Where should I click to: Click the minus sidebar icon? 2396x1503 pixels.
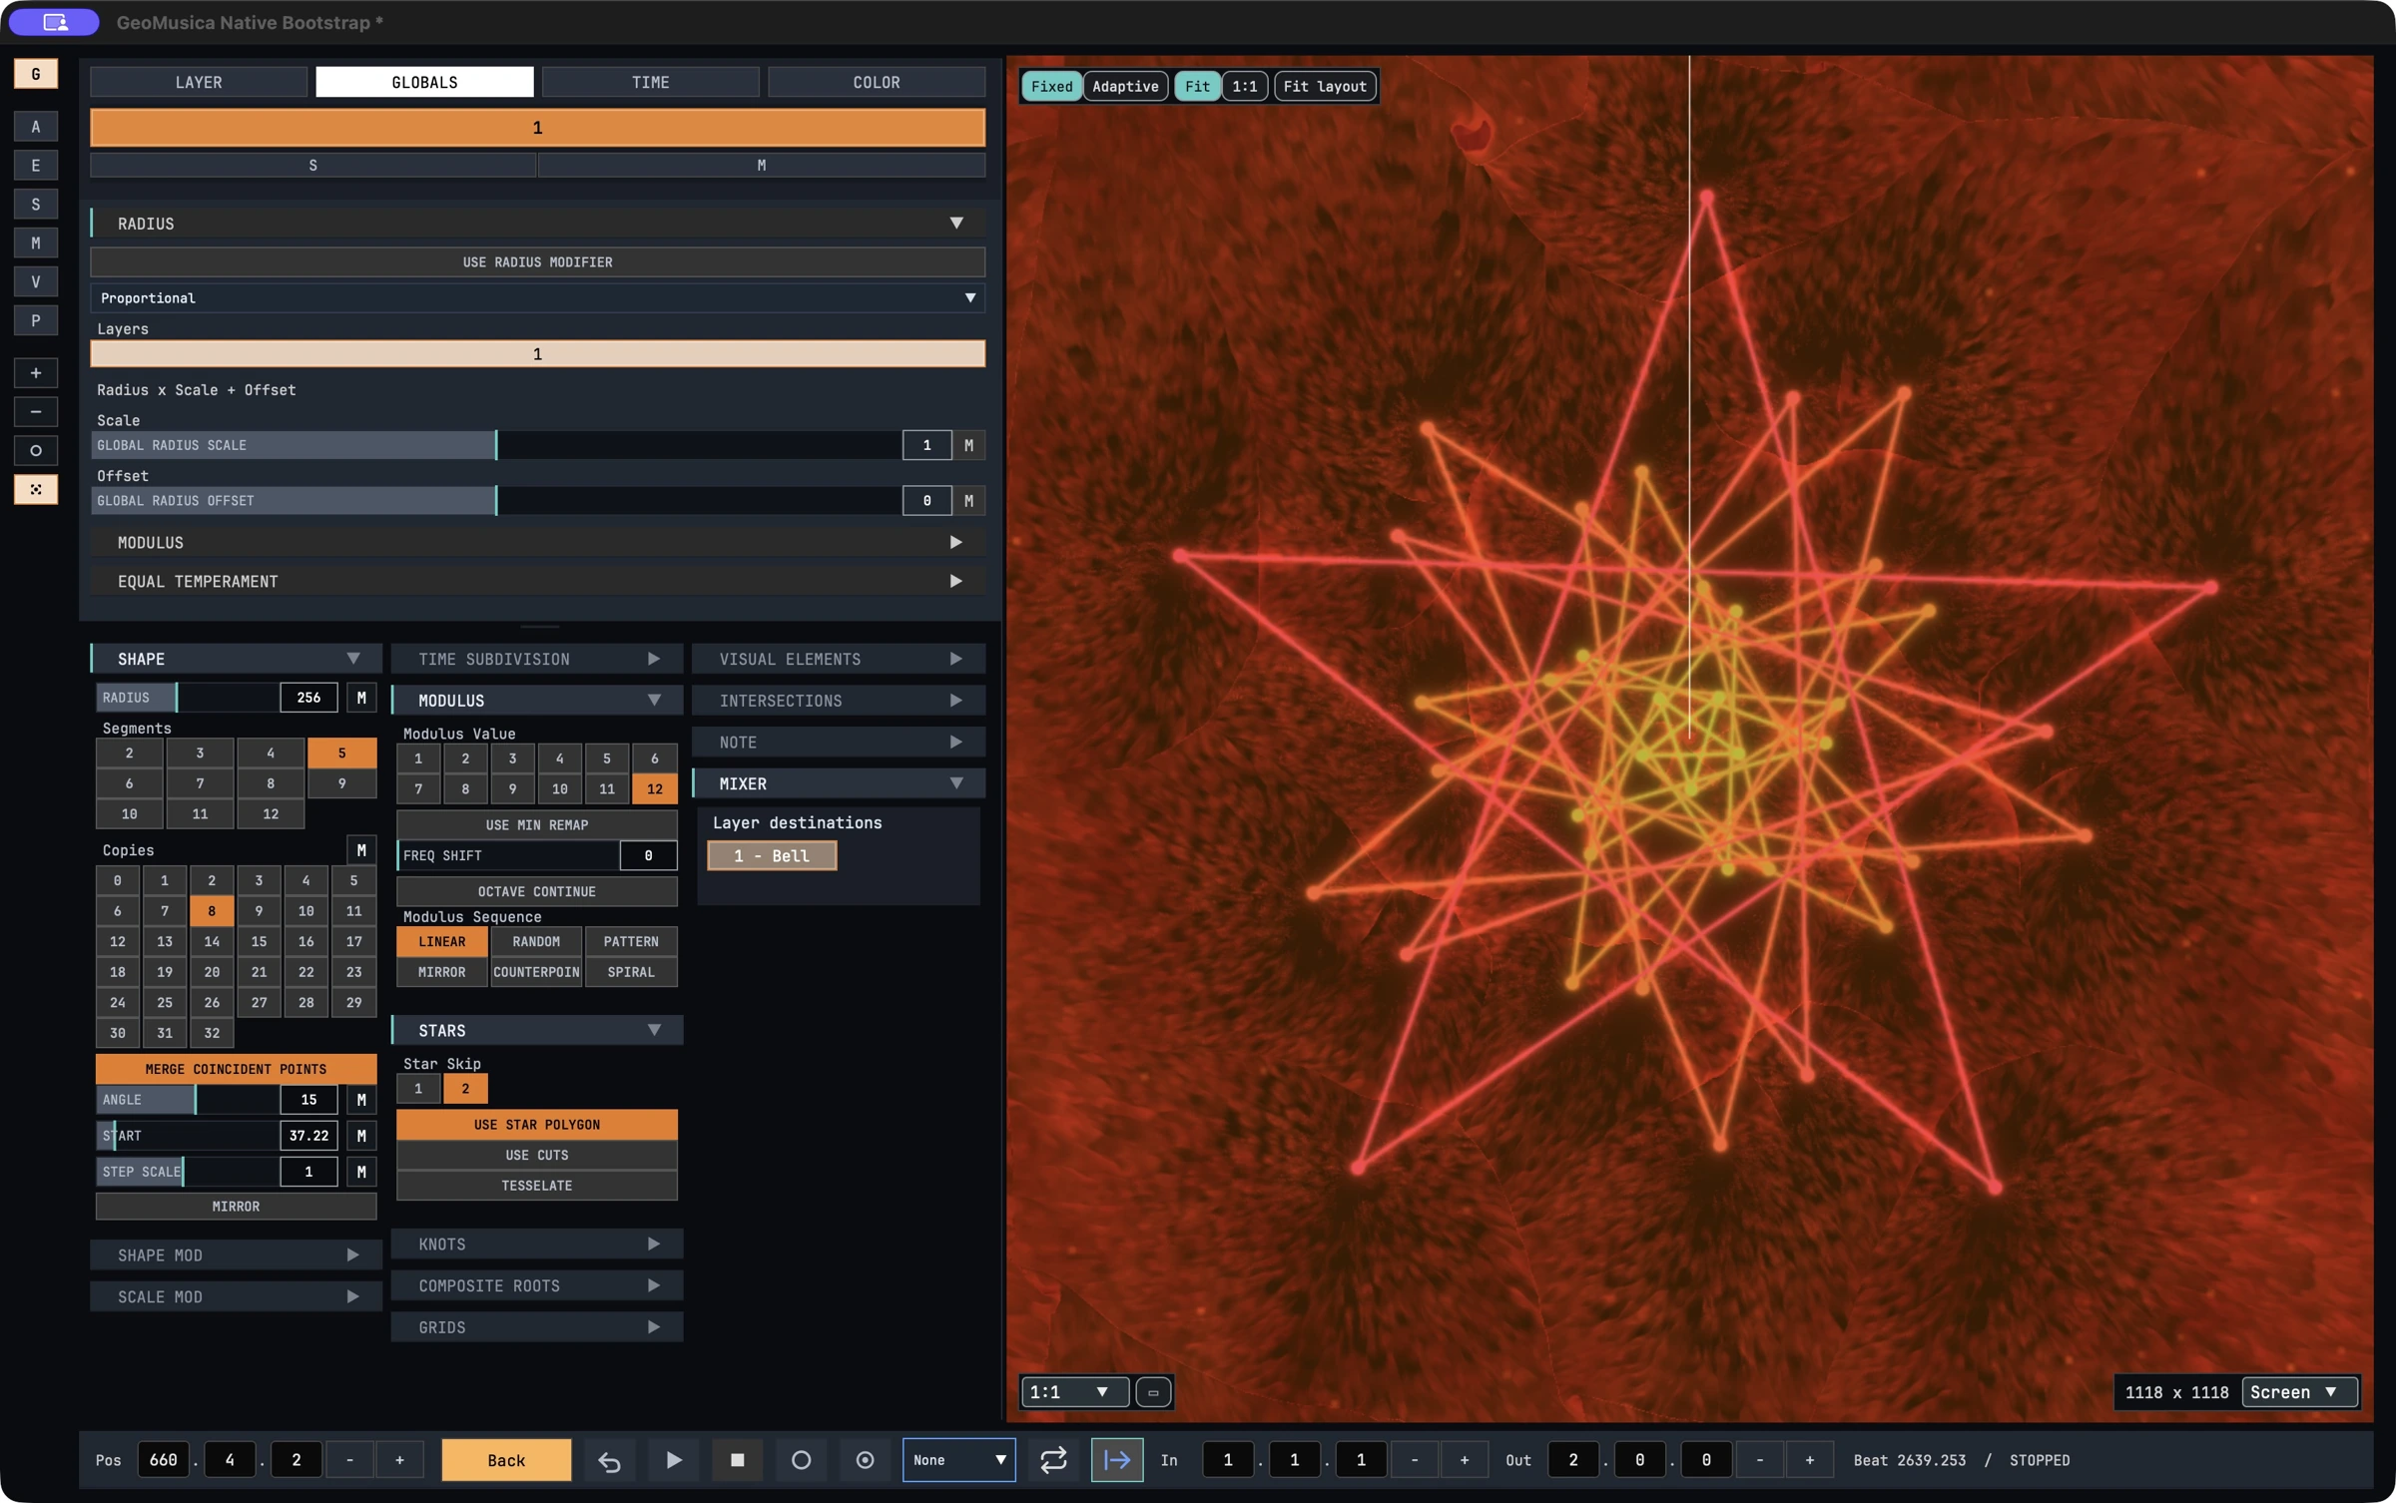[36, 412]
